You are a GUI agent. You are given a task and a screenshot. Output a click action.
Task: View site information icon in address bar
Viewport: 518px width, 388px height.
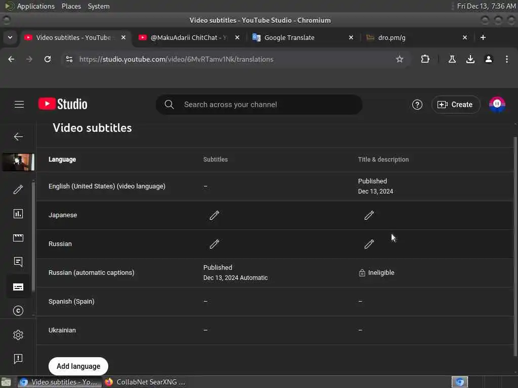pyautogui.click(x=69, y=60)
